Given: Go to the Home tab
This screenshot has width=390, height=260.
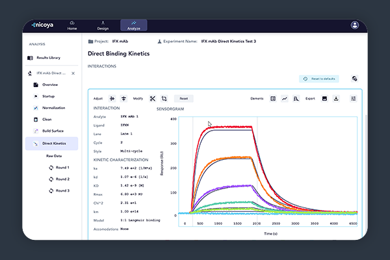Looking at the screenshot, I should coord(71,26).
